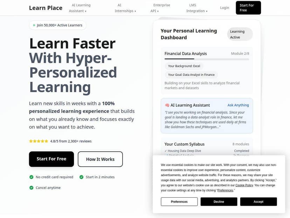Image resolution: width=290 pixels, height=218 pixels.
Task: Click the Financial Data Analysis progress bar
Action: pyautogui.click(x=207, y=59)
